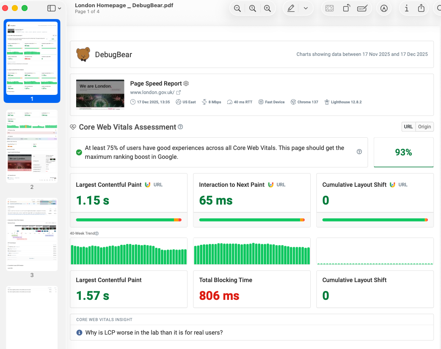Show the Markup toolbar
The image size is (441, 349).
click(384, 8)
